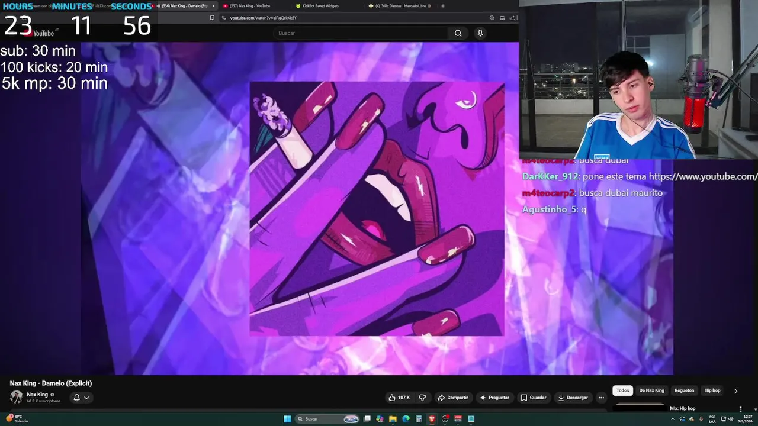Click the YouTube search input field
This screenshot has height=426, width=758.
[x=361, y=33]
